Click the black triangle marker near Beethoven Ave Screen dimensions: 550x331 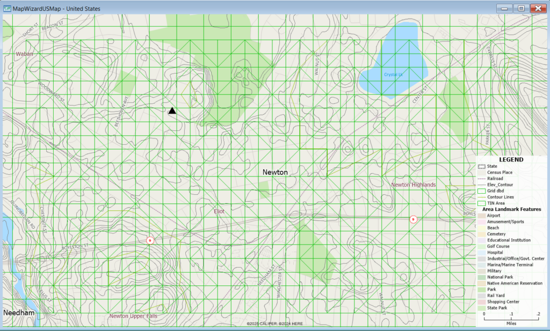point(172,110)
